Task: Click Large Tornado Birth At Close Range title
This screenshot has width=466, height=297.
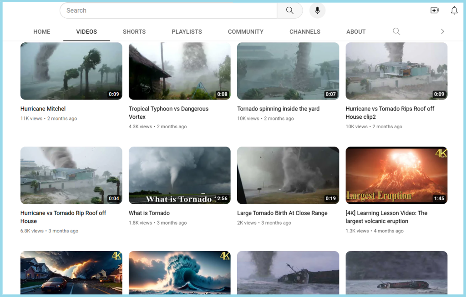Action: pos(282,213)
